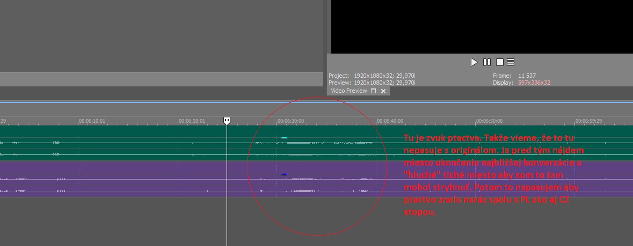633x246 pixels.
Task: Click ruler timecode 00:06:59:29
Action: tap(588, 121)
